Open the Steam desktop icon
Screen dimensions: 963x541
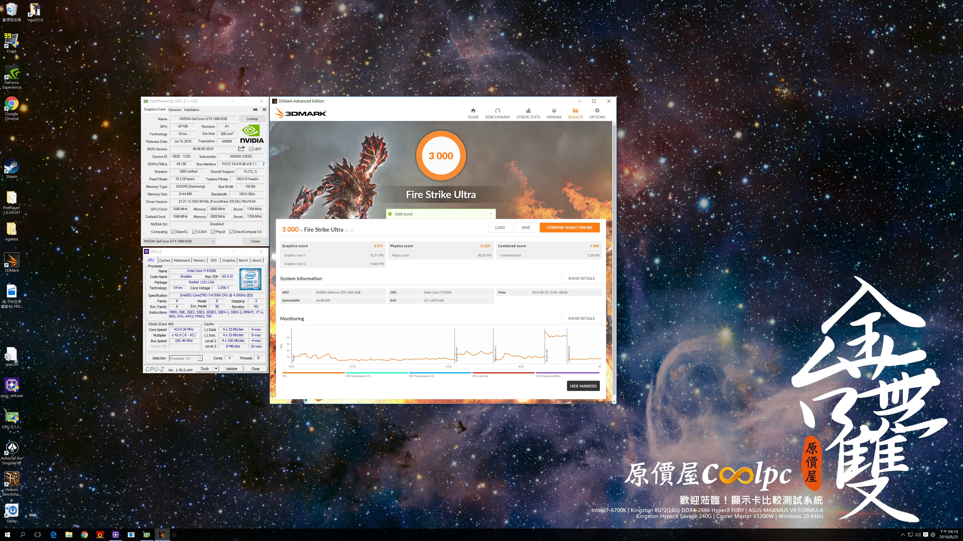pos(12,168)
